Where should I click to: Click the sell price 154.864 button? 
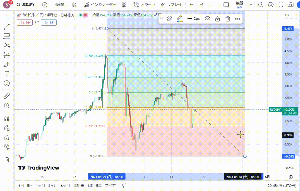click(x=25, y=23)
